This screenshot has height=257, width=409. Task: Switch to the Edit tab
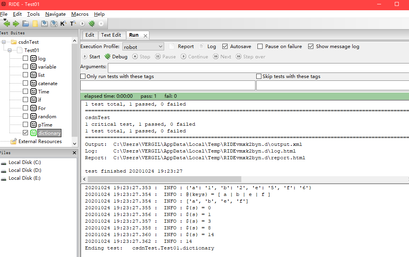(x=90, y=35)
